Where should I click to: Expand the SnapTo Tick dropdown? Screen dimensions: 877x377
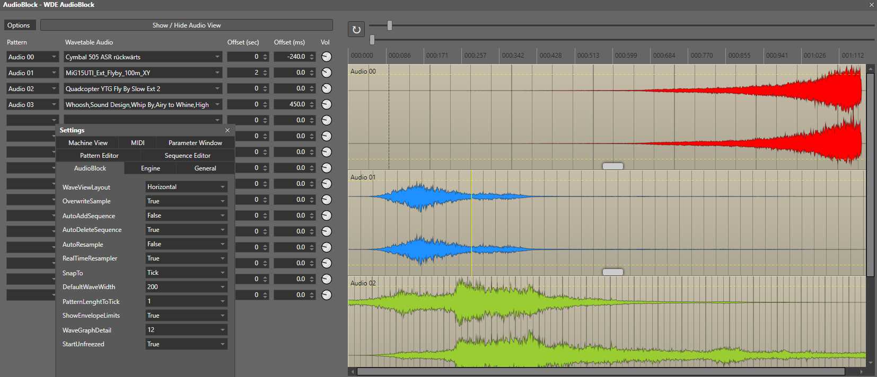[x=186, y=273]
